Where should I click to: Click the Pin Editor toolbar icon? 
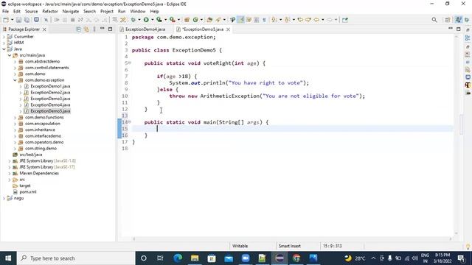coord(345,20)
